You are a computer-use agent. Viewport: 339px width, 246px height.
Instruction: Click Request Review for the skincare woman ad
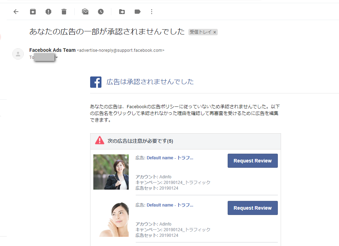click(253, 208)
